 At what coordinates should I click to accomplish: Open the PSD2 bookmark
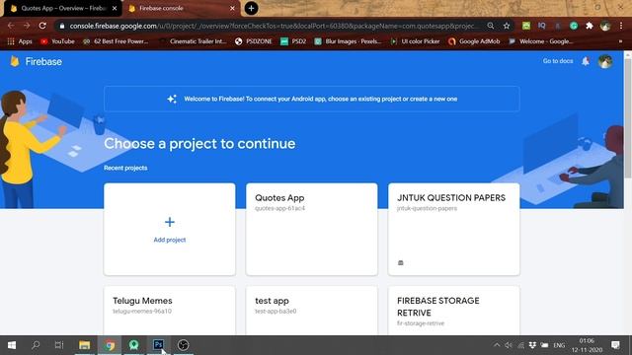pyautogui.click(x=293, y=41)
